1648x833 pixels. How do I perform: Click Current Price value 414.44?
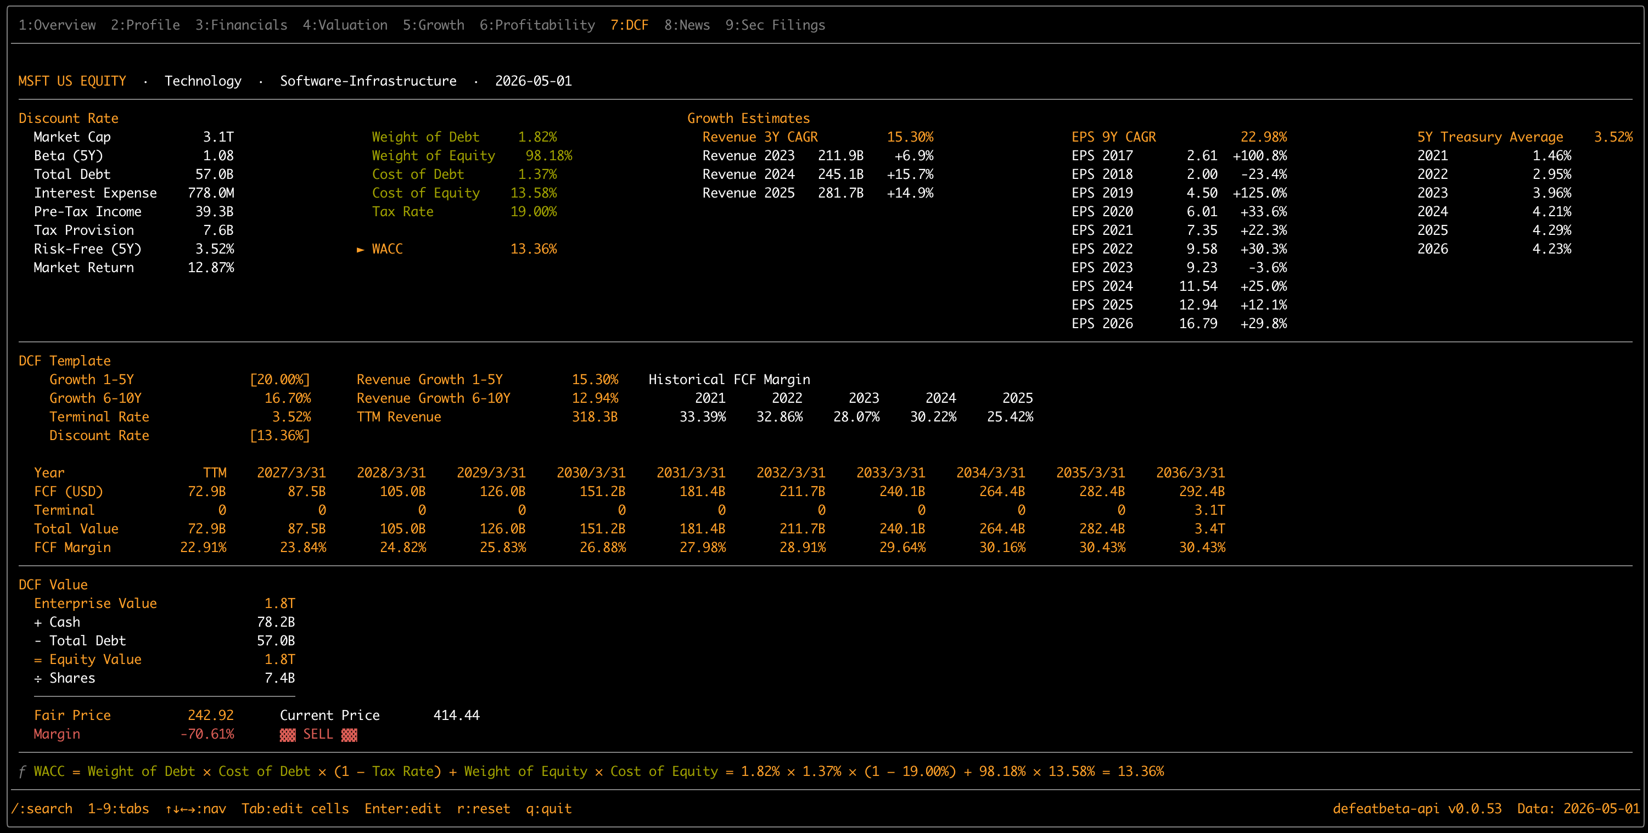pos(456,716)
